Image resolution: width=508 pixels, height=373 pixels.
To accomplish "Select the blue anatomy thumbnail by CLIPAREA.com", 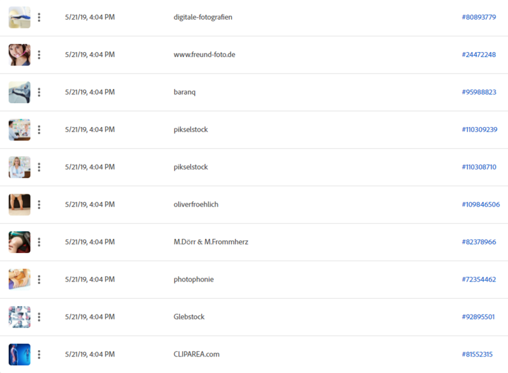I will click(x=20, y=355).
